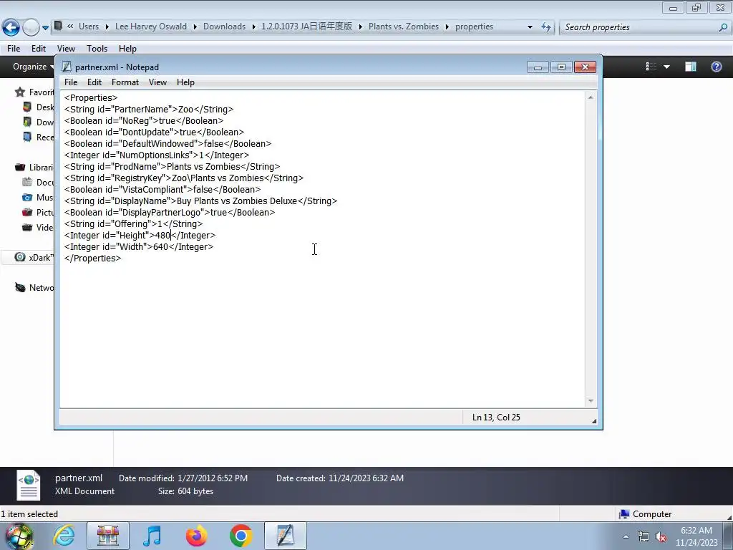Viewport: 733px width, 550px height.
Task: Click the network tray icon
Action: coord(644,536)
